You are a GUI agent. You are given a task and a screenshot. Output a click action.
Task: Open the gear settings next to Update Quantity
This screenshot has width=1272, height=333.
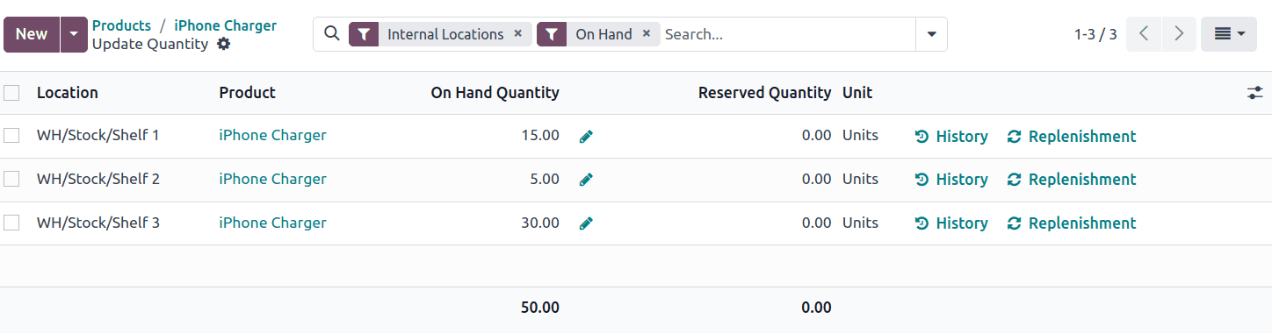pos(224,44)
